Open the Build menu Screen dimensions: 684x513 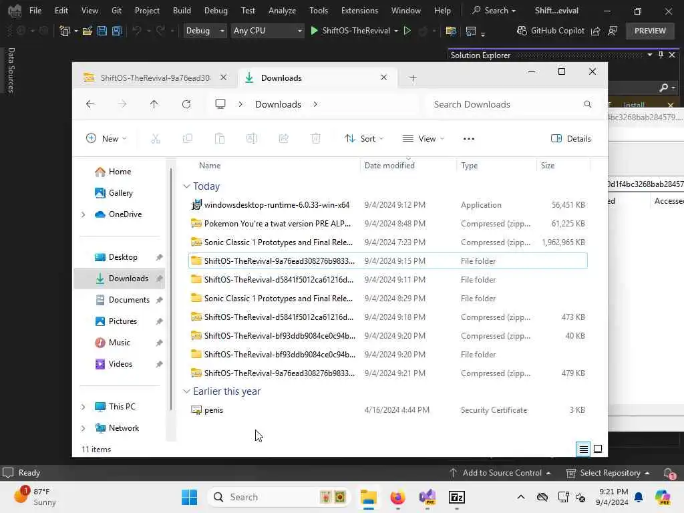182,11
